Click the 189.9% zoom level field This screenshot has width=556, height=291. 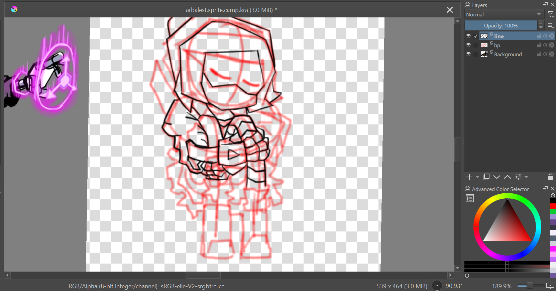pos(502,286)
